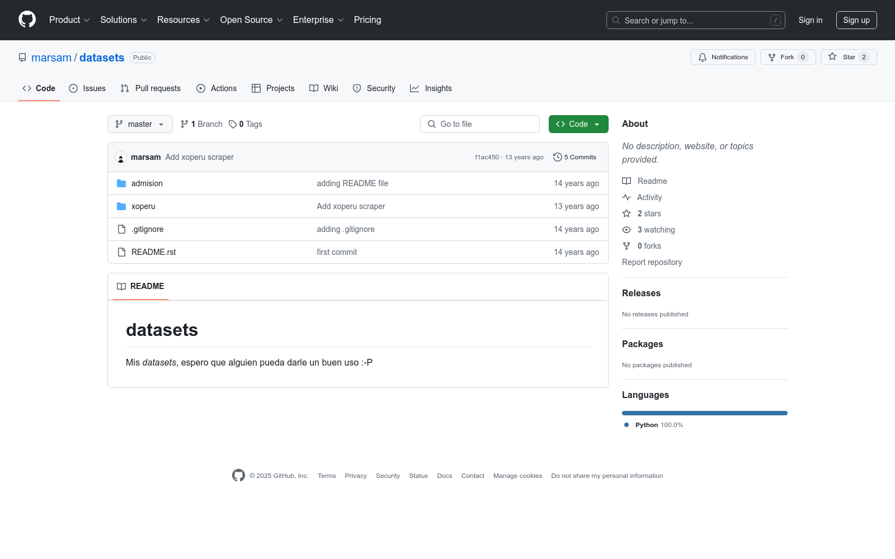The width and height of the screenshot is (895, 559).
Task: Open the Projects tab
Action: 273,88
